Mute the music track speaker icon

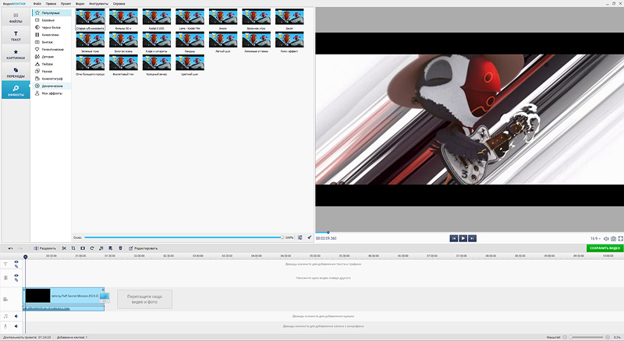click(x=16, y=316)
